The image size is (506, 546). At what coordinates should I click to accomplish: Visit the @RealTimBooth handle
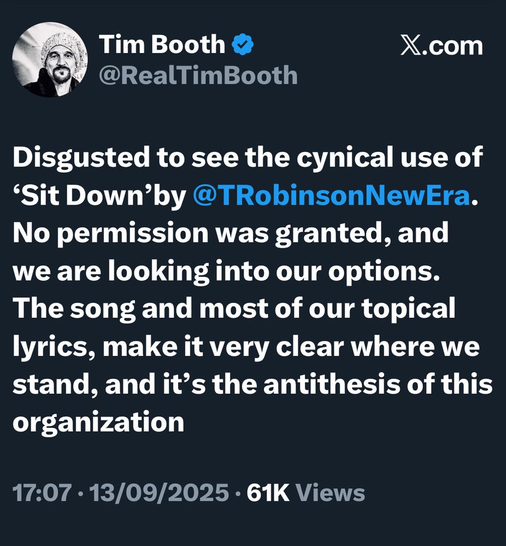pos(198,75)
